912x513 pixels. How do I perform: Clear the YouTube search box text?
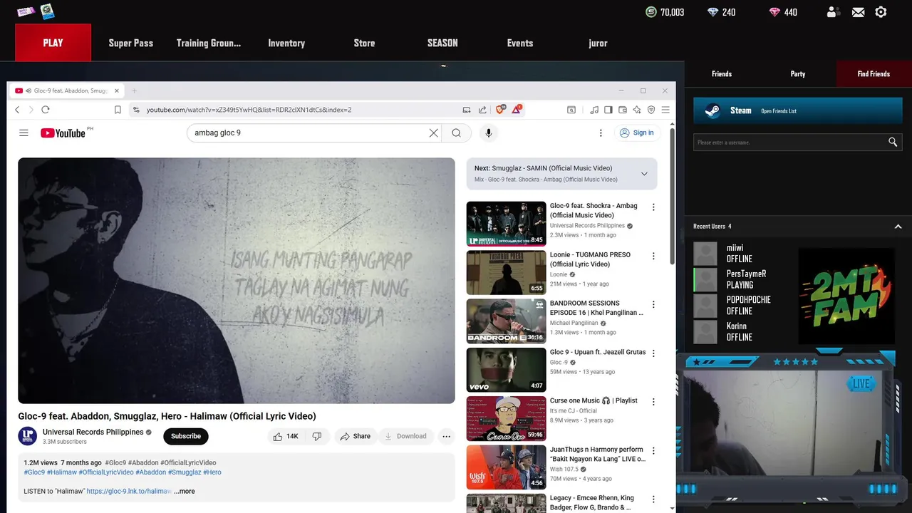[x=433, y=133]
